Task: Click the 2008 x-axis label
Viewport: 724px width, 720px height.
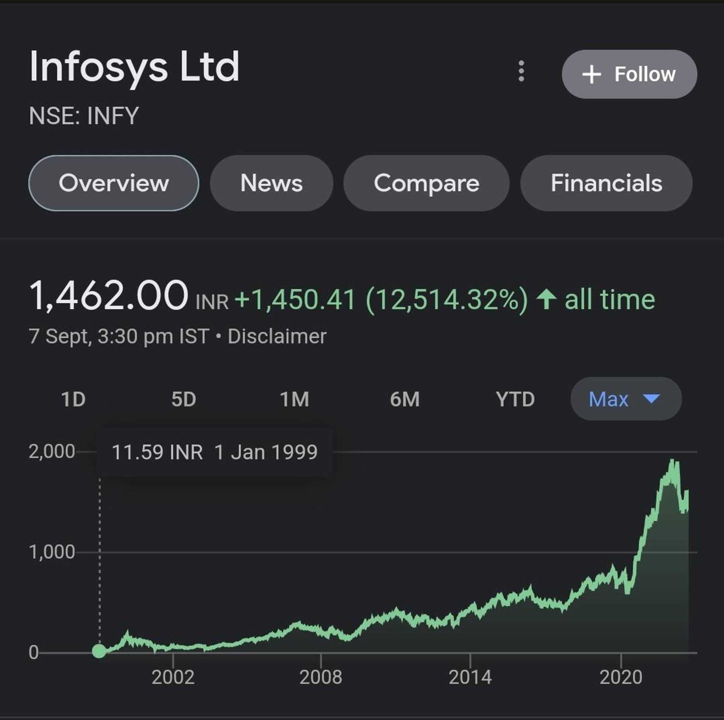Action: [x=321, y=677]
